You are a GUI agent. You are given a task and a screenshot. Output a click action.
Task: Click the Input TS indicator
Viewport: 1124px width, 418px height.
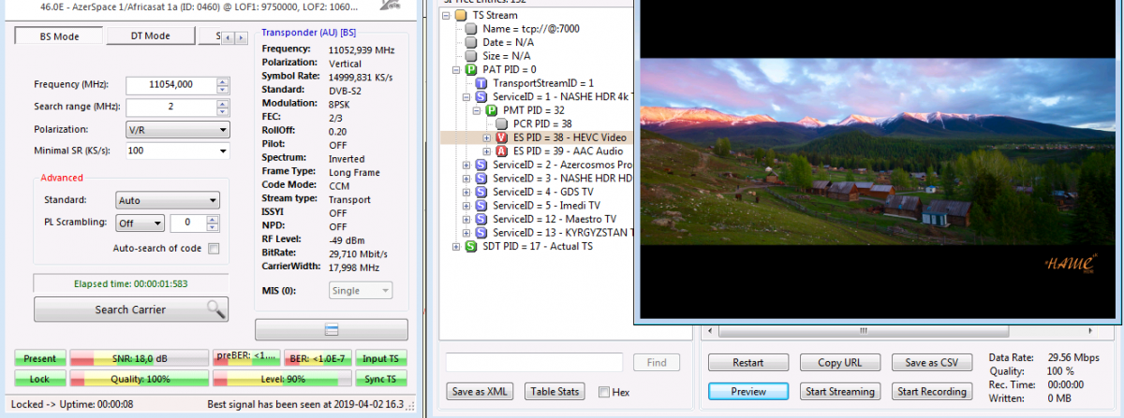(x=380, y=358)
